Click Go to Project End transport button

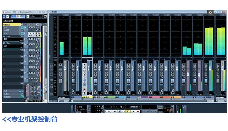[x=119, y=112]
